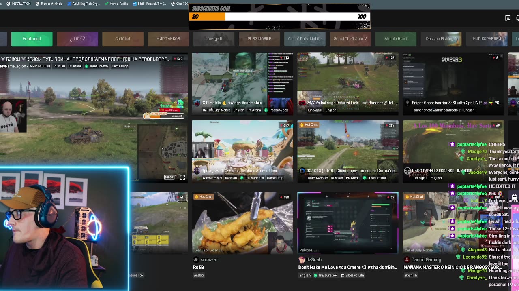Image resolution: width=519 pixels, height=291 pixels.
Task: Click the Treasure box tag on featured stream
Action: pos(97,66)
